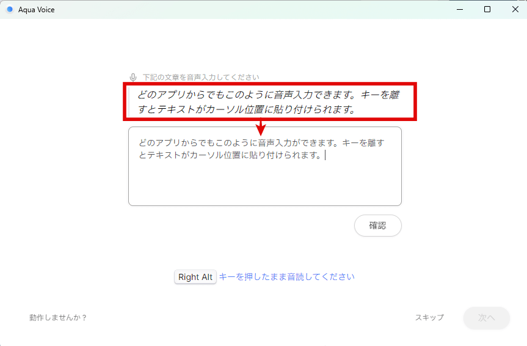Click the Aqua Voice app icon in title bar

(x=10, y=10)
